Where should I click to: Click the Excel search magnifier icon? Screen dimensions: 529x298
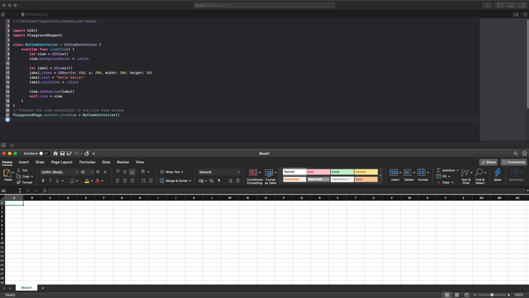(515, 154)
